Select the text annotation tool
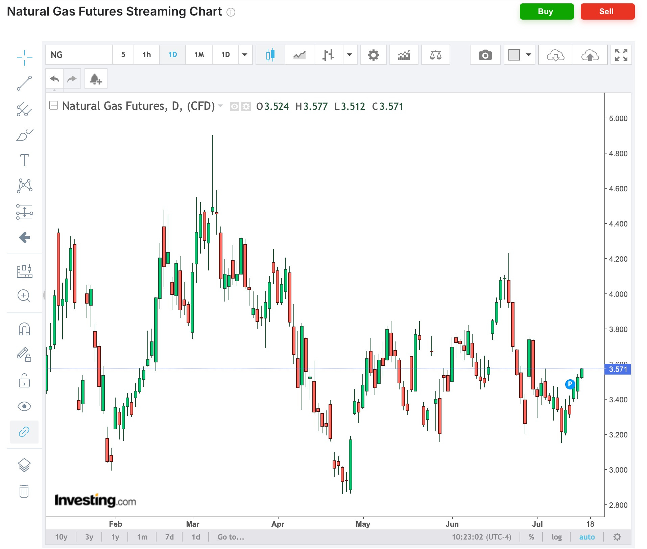The width and height of the screenshot is (647, 549). click(x=24, y=160)
